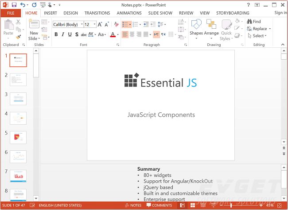
Task: Switch to the TRANSITIONS tab
Action: [x=97, y=13]
